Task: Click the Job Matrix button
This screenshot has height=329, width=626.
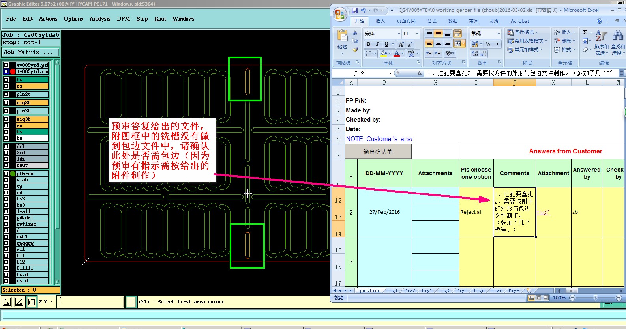Action: coord(30,52)
